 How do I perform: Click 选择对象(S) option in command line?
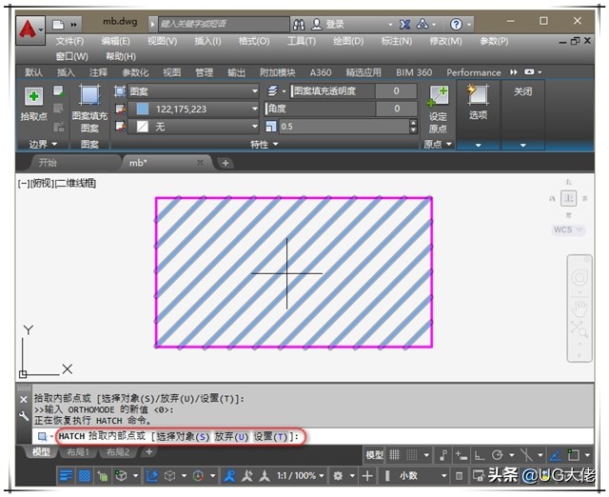click(x=181, y=436)
